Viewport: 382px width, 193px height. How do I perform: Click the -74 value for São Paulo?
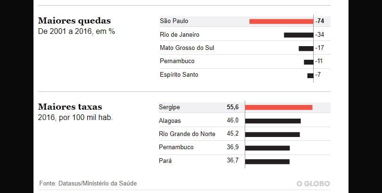tap(320, 21)
